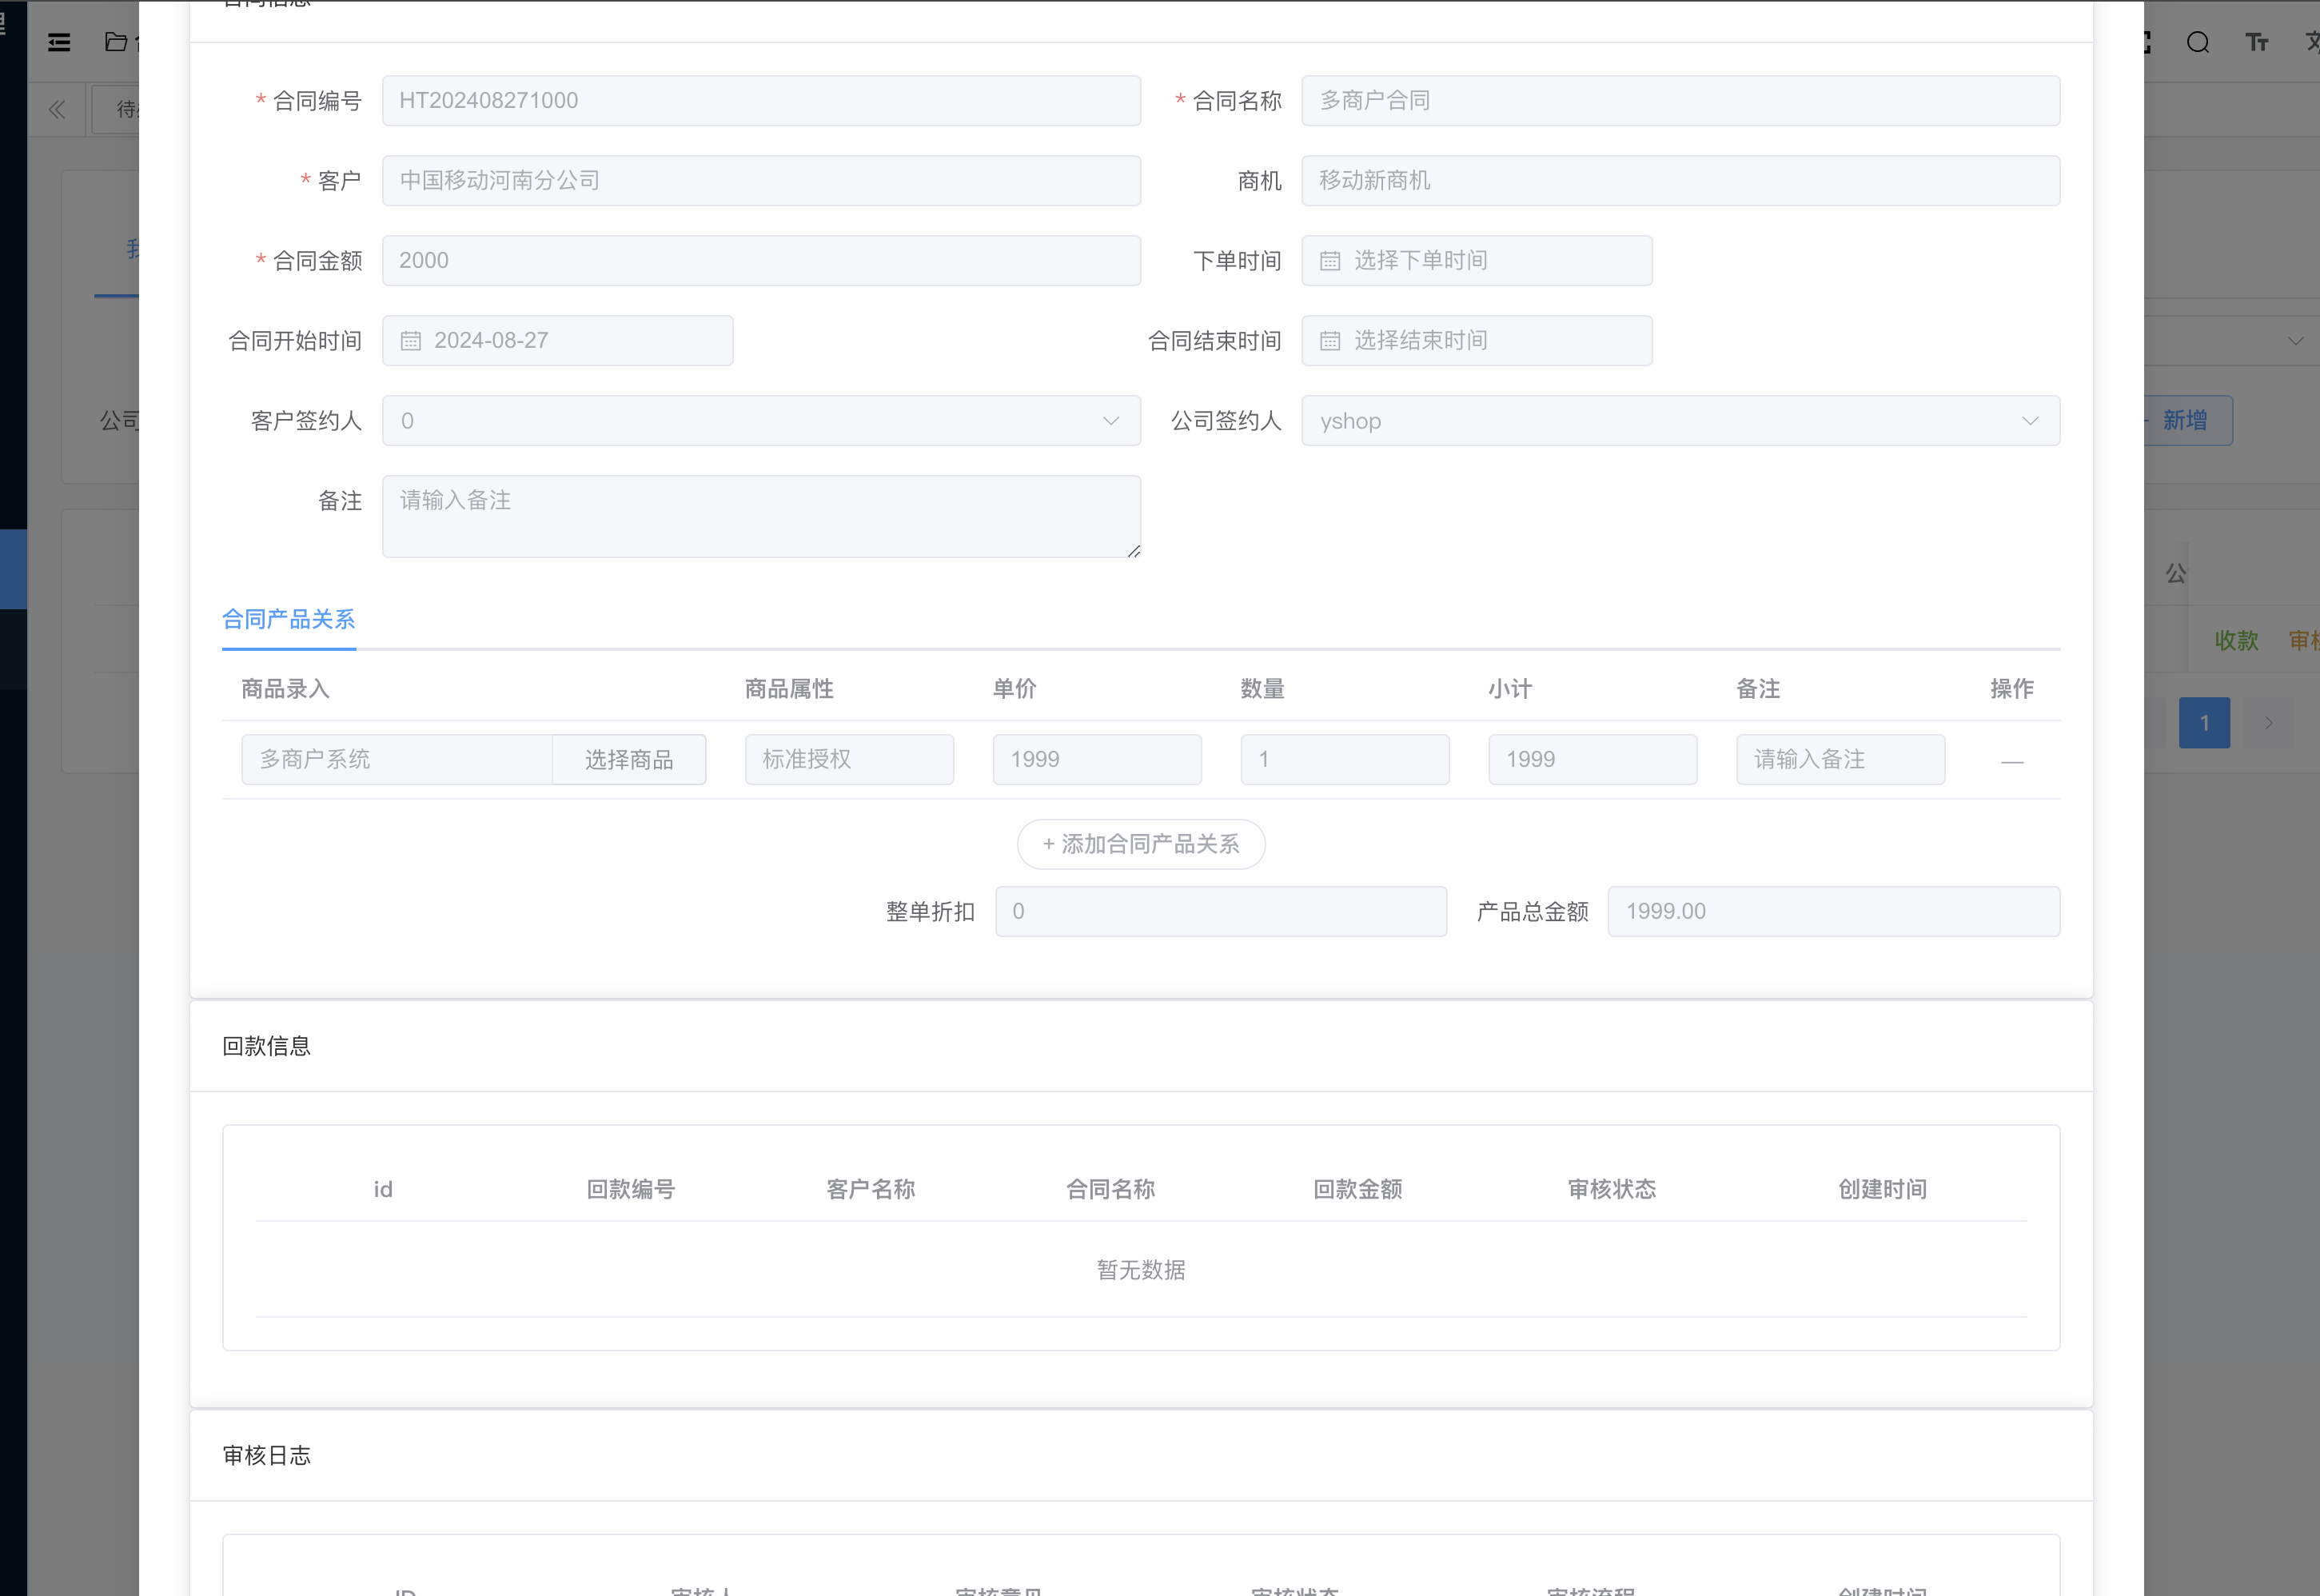The image size is (2320, 1596).
Task: Click the hamburger menu collapse icon
Action: (x=59, y=42)
